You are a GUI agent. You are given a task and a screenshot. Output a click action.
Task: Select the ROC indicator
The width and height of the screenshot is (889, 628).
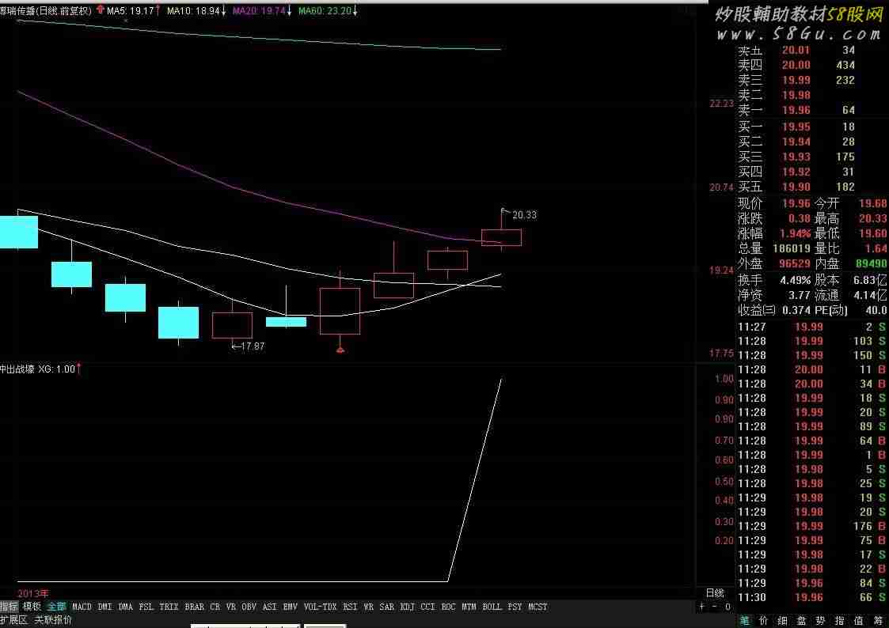point(449,607)
